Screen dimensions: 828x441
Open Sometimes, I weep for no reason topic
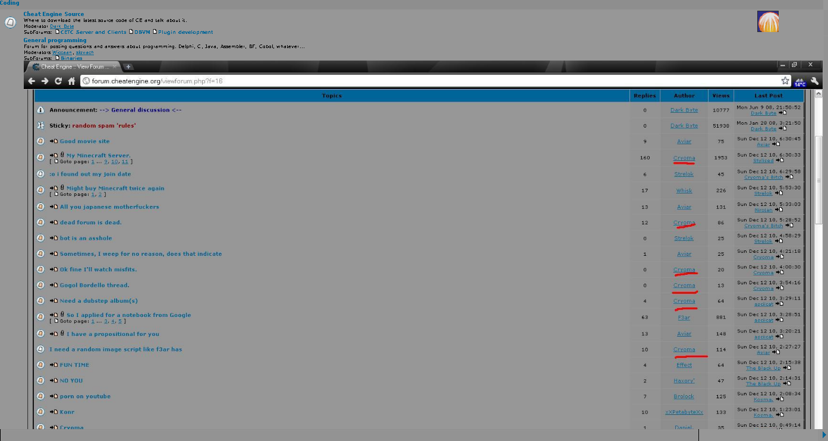[x=141, y=253]
